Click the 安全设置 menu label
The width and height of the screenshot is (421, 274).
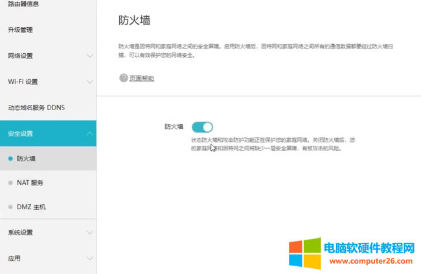point(20,133)
